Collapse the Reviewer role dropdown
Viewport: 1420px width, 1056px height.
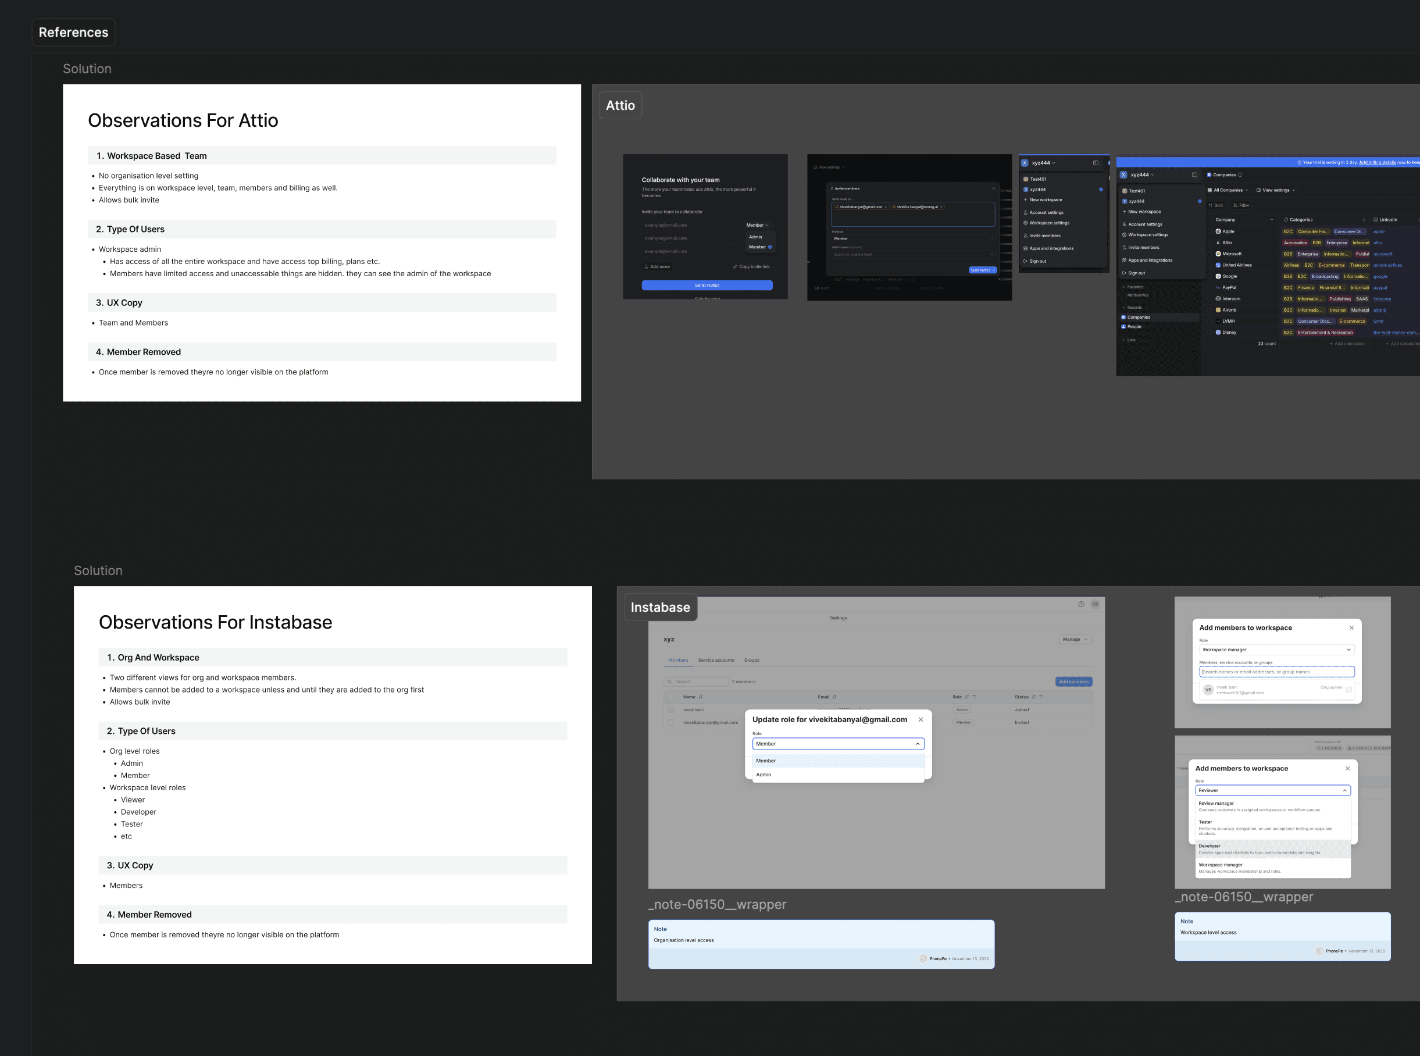click(1344, 791)
